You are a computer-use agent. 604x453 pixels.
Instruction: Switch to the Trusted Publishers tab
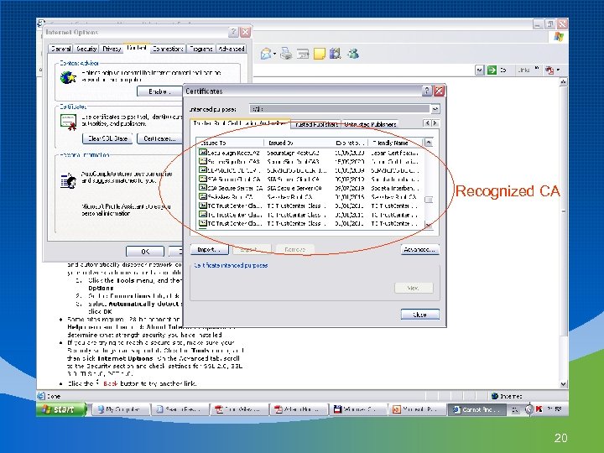(x=316, y=124)
